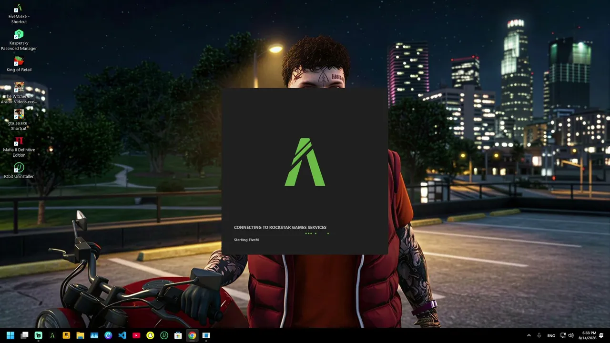The width and height of the screenshot is (610, 343).
Task: Open Rockstar Games Launcher on the taskbar
Action: click(66, 335)
